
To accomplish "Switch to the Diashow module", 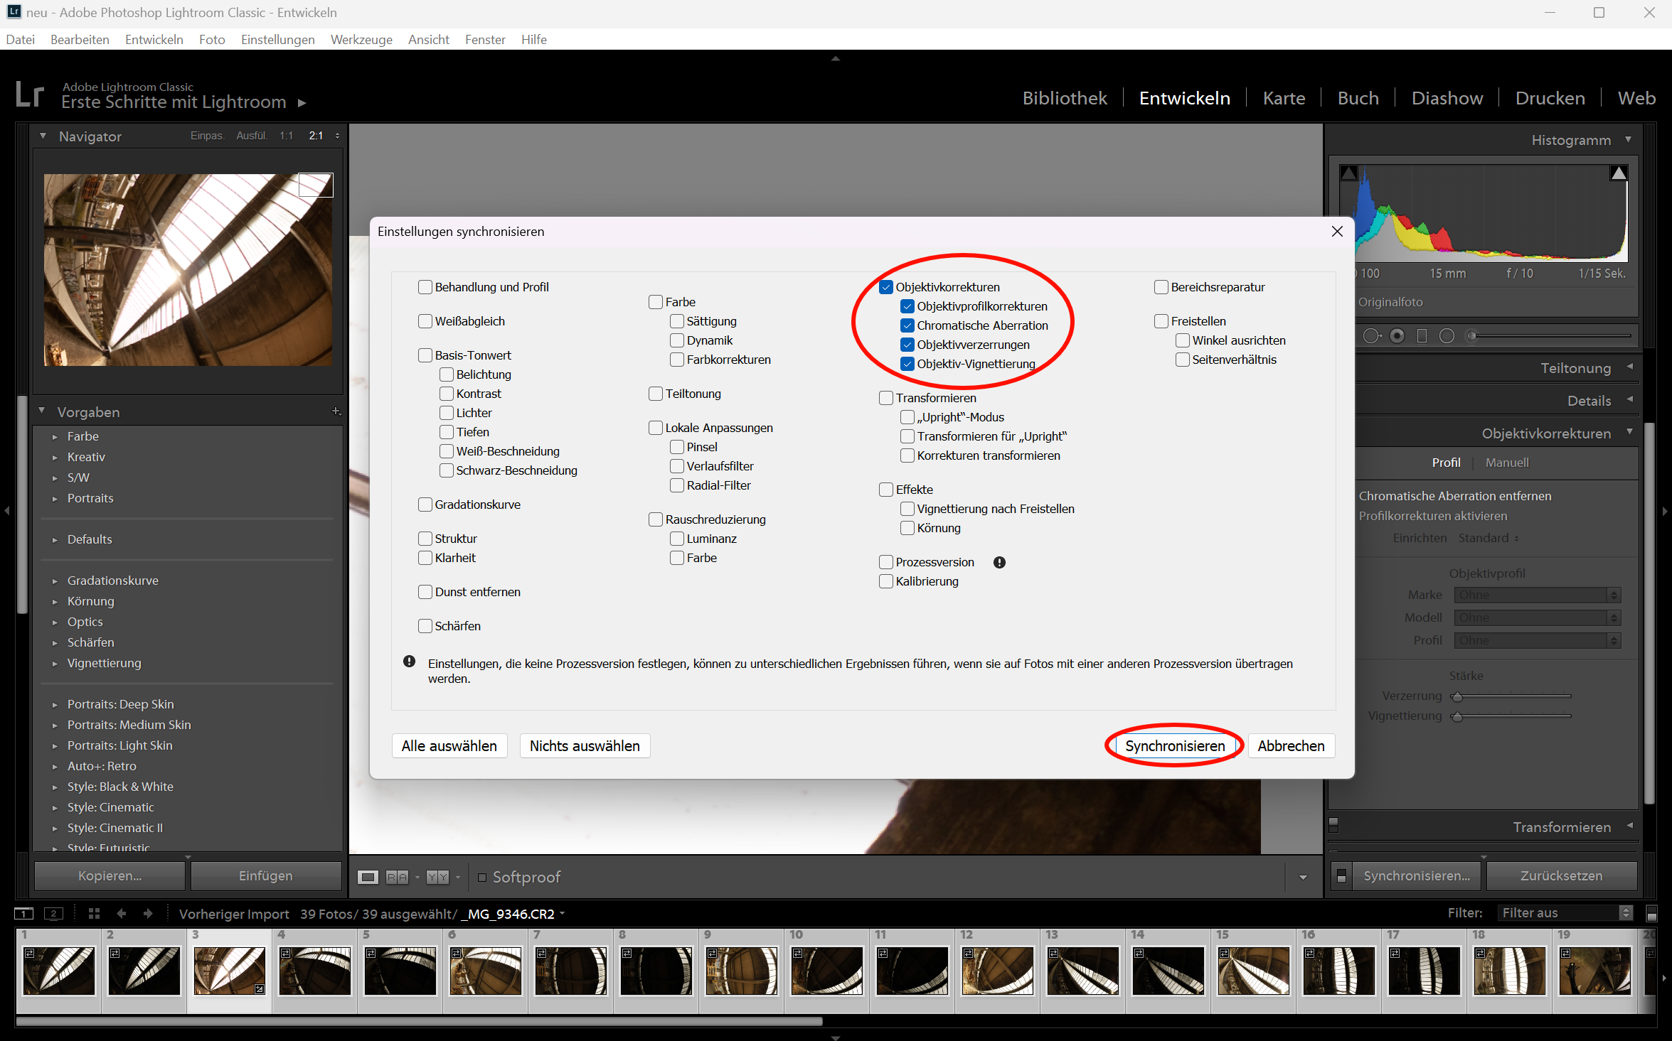I will (x=1447, y=98).
